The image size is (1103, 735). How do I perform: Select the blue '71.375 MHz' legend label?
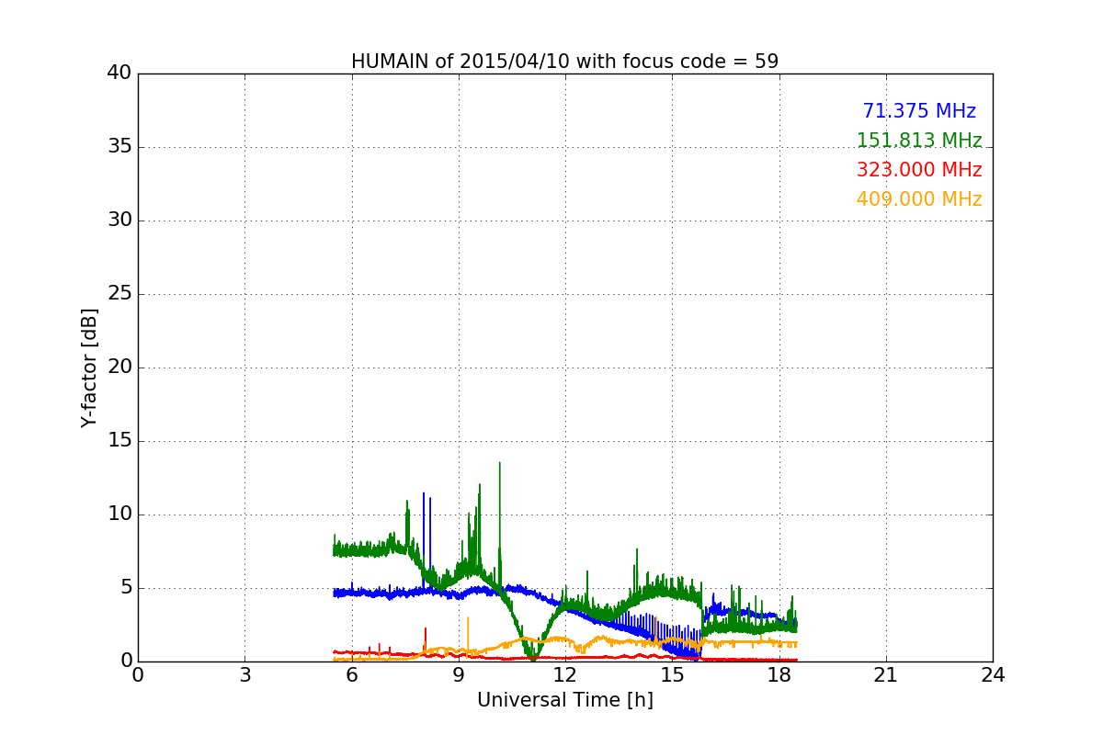(x=919, y=111)
